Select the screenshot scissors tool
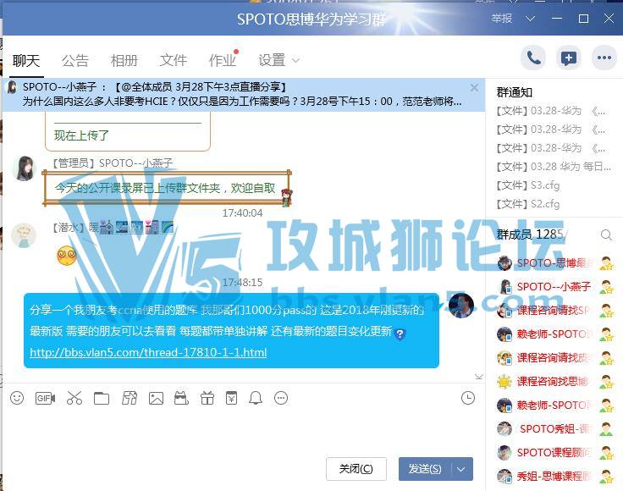Screen dimensions: 623x491 pyautogui.click(x=74, y=398)
